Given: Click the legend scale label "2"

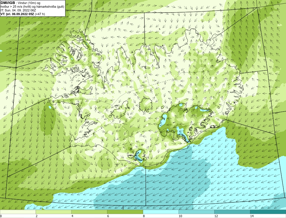Looking at the screenshot, I should (x=37, y=216).
